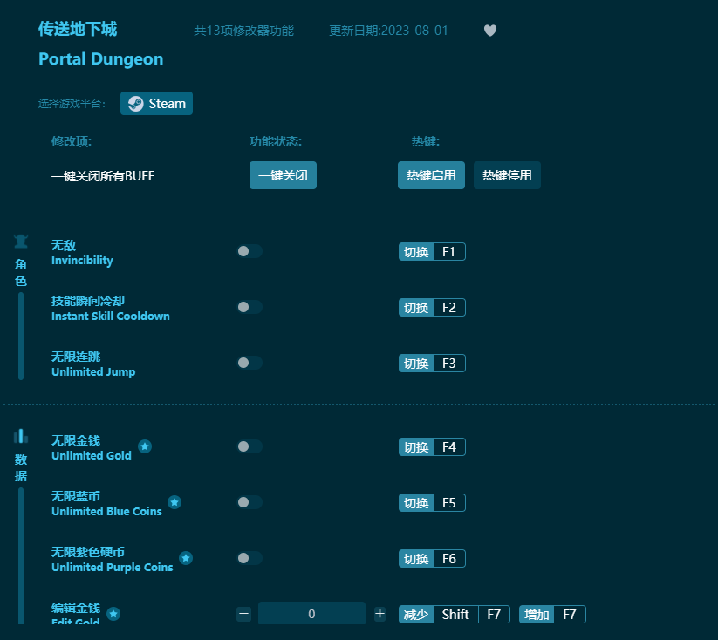Enable the Invincibility toggle
Viewport: 718px width, 640px height.
click(250, 250)
